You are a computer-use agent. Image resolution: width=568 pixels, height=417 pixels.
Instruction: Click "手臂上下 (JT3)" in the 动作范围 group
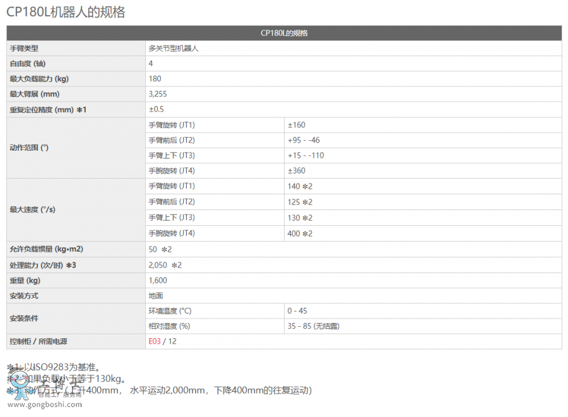[172, 155]
